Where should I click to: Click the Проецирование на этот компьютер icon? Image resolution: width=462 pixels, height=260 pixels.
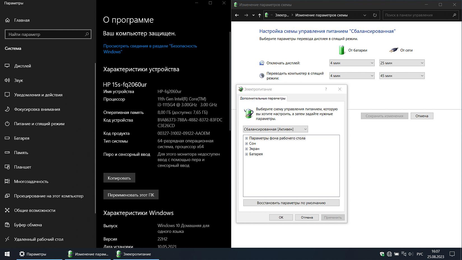pyautogui.click(x=7, y=196)
